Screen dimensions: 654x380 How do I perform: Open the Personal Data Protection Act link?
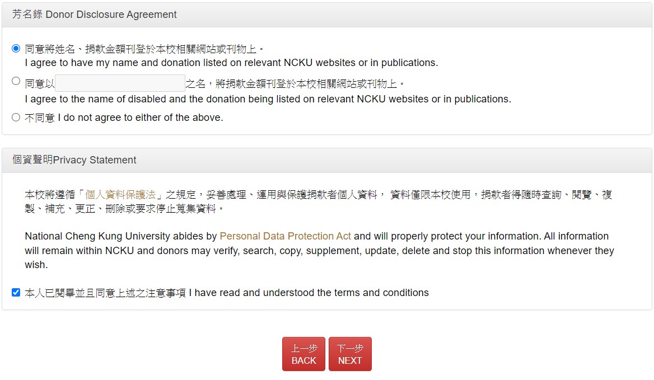click(x=285, y=236)
